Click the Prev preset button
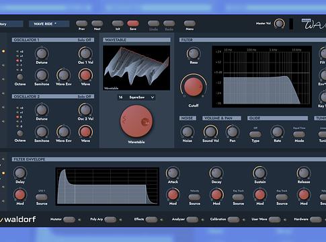 [81, 24]
